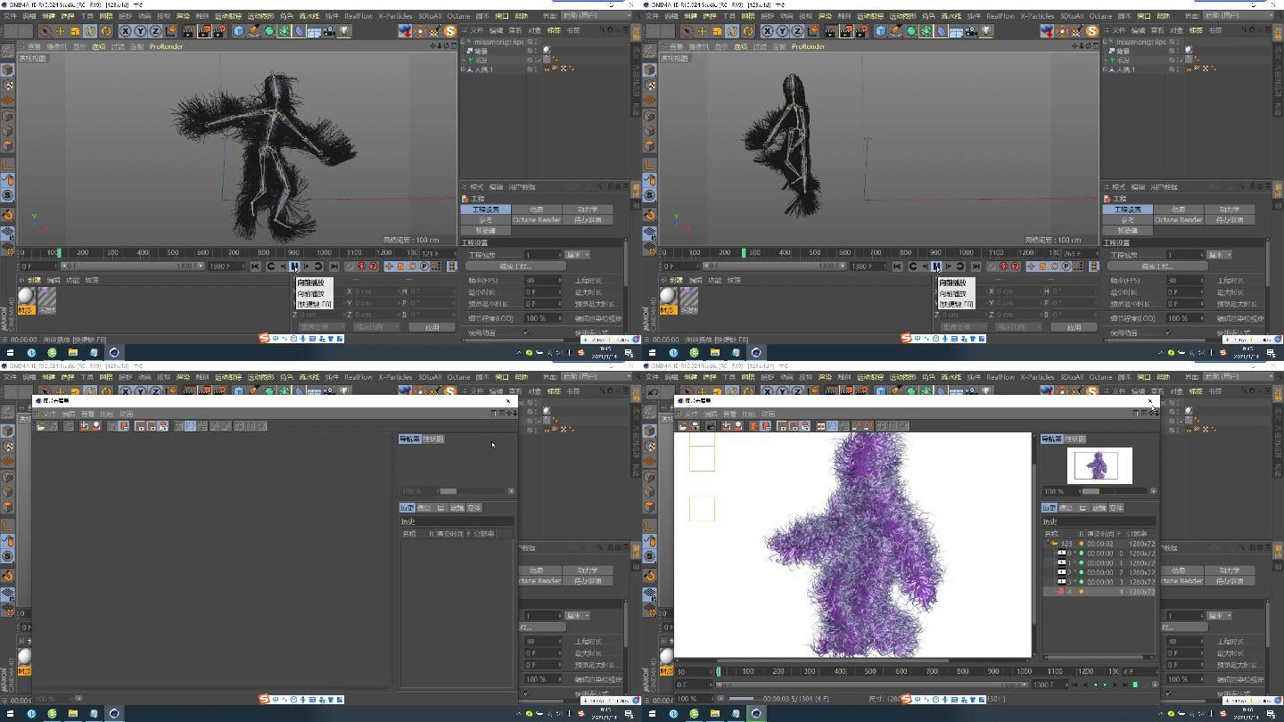Open Octane S icon in top-left window

click(x=449, y=31)
